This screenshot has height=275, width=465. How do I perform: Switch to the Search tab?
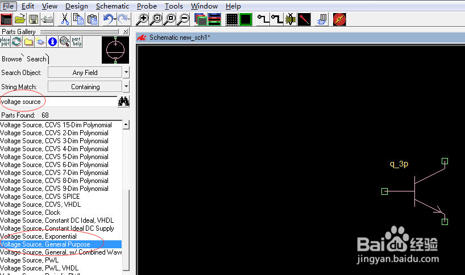(x=37, y=59)
